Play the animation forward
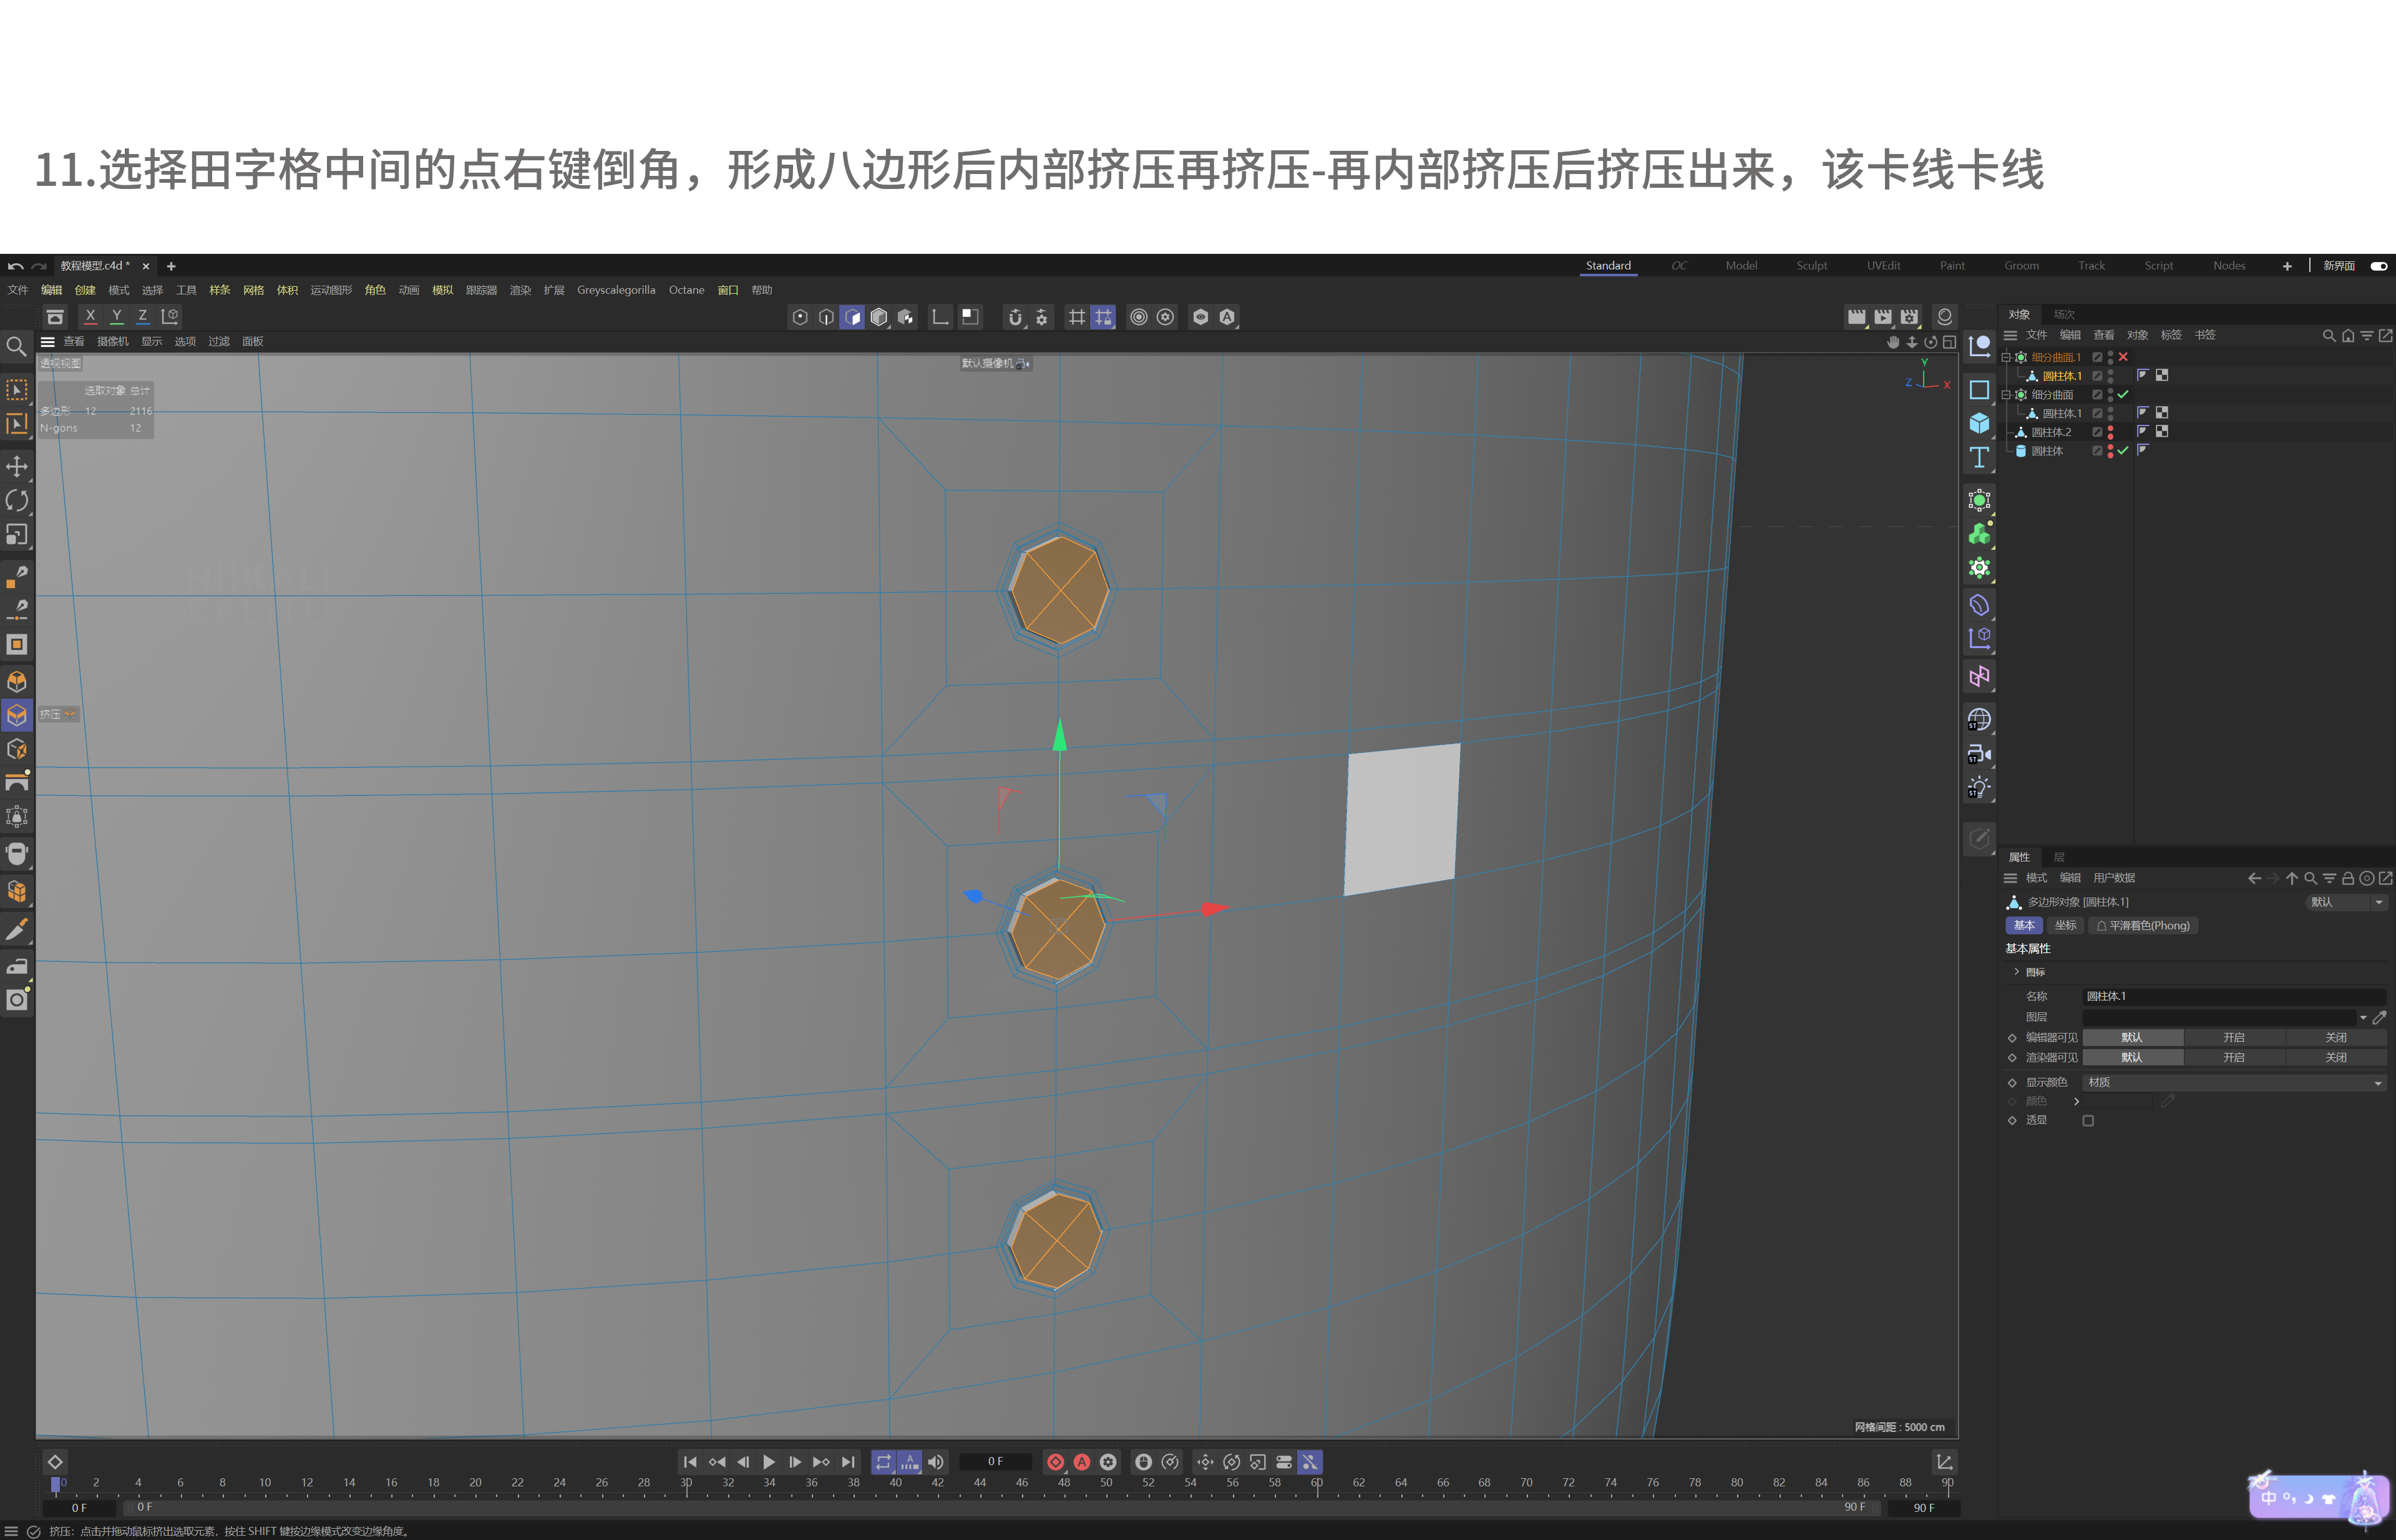Image resolution: width=2396 pixels, height=1540 pixels. (x=768, y=1462)
